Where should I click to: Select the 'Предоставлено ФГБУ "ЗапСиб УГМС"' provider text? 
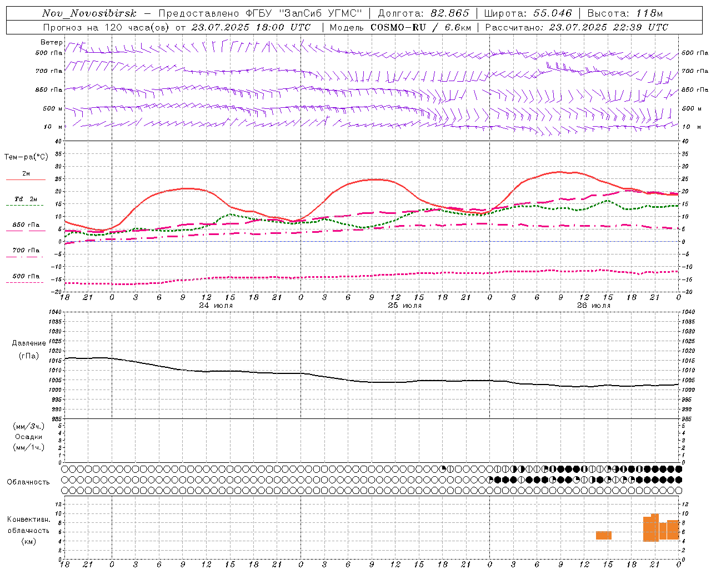[x=261, y=13]
